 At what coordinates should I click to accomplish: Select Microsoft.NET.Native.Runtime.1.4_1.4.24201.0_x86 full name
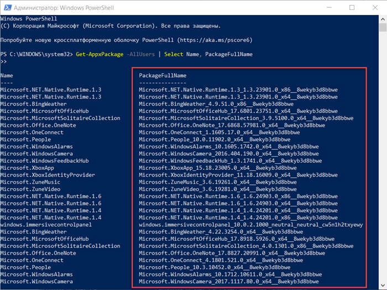tap(238, 217)
